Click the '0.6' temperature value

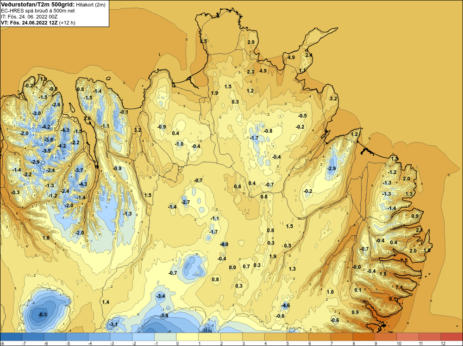(238, 186)
